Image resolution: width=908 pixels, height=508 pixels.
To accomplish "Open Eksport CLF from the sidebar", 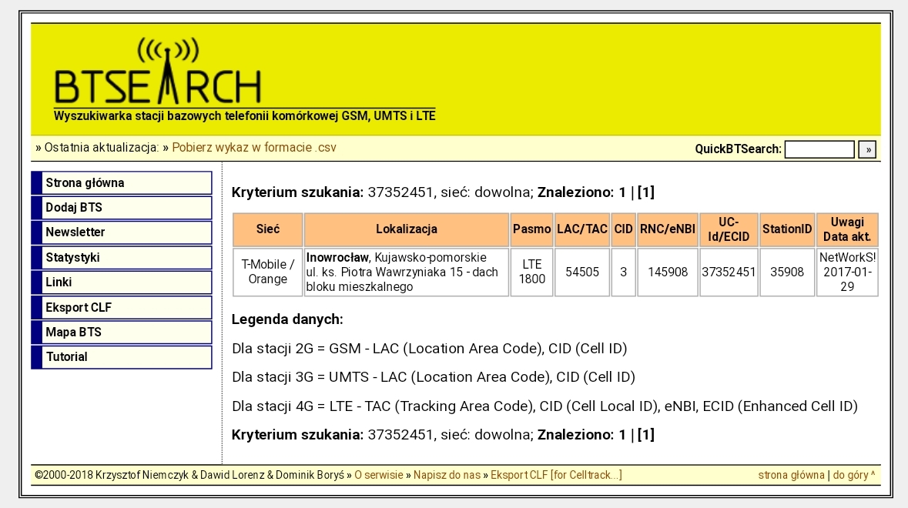I will coord(122,307).
